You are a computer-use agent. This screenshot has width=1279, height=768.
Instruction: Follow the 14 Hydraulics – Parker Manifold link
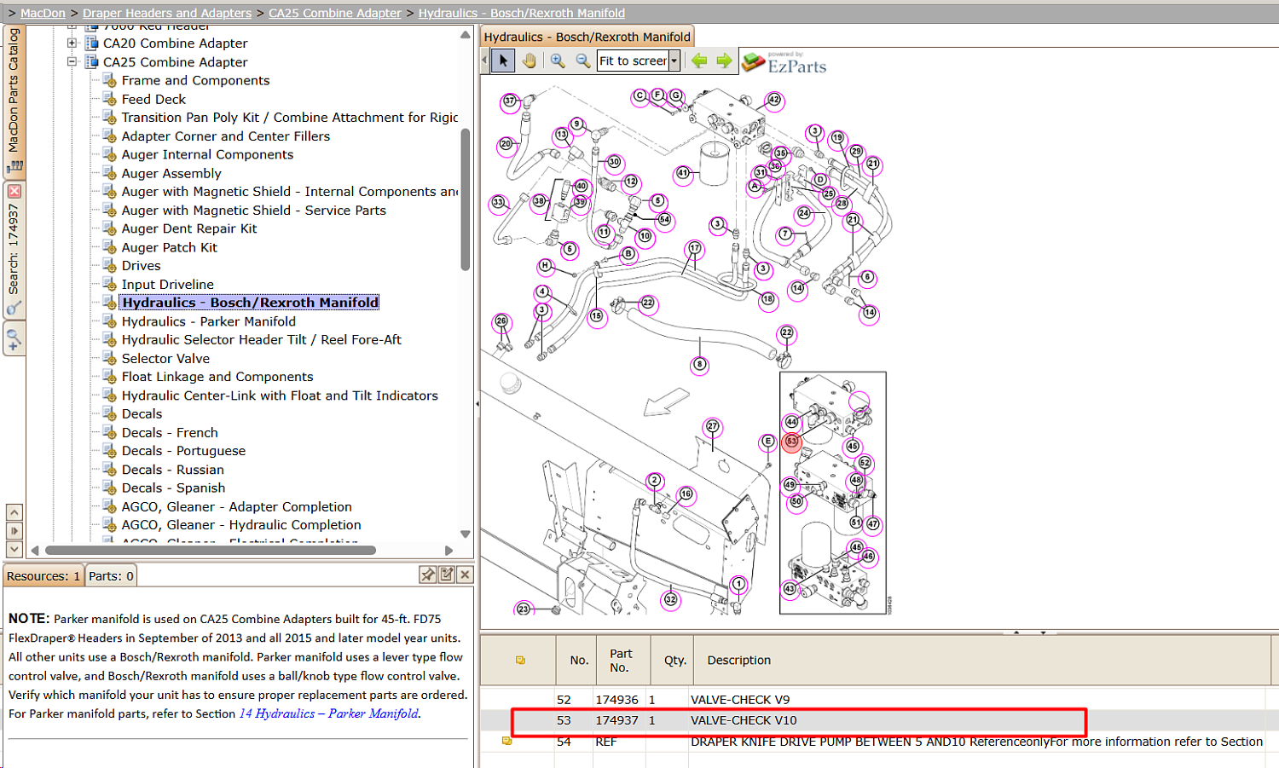click(329, 713)
